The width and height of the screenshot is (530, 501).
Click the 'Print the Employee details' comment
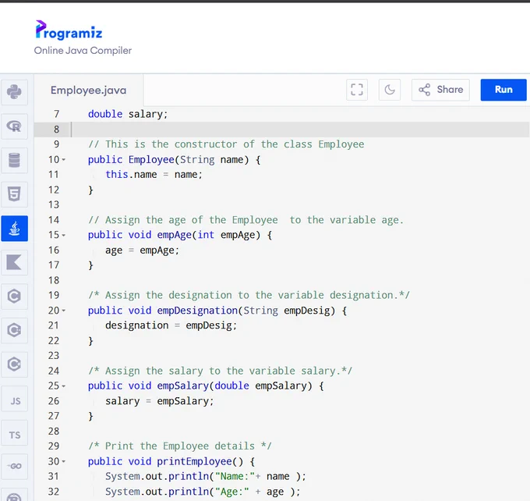tap(180, 446)
